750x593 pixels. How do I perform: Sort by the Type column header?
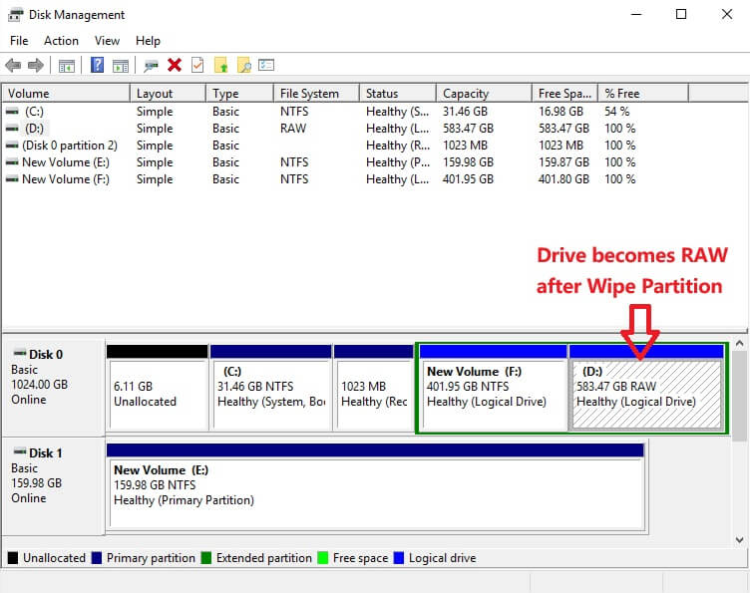239,93
